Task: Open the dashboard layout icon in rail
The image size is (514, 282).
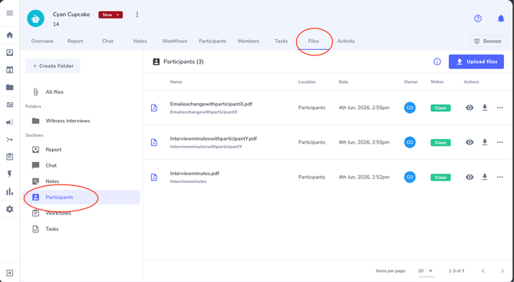Action: 10,105
